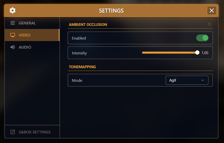Disable the Ambient Occlusion Enabled toggle
The image size is (224, 143).
[202, 38]
